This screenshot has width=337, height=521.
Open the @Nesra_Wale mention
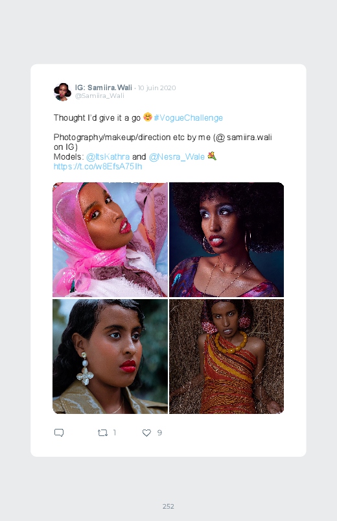(177, 157)
